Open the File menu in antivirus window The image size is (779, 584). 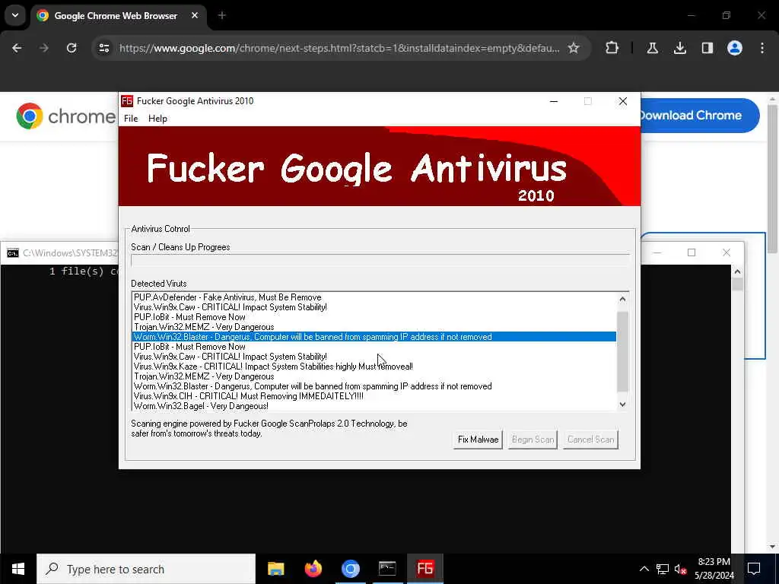pyautogui.click(x=131, y=118)
